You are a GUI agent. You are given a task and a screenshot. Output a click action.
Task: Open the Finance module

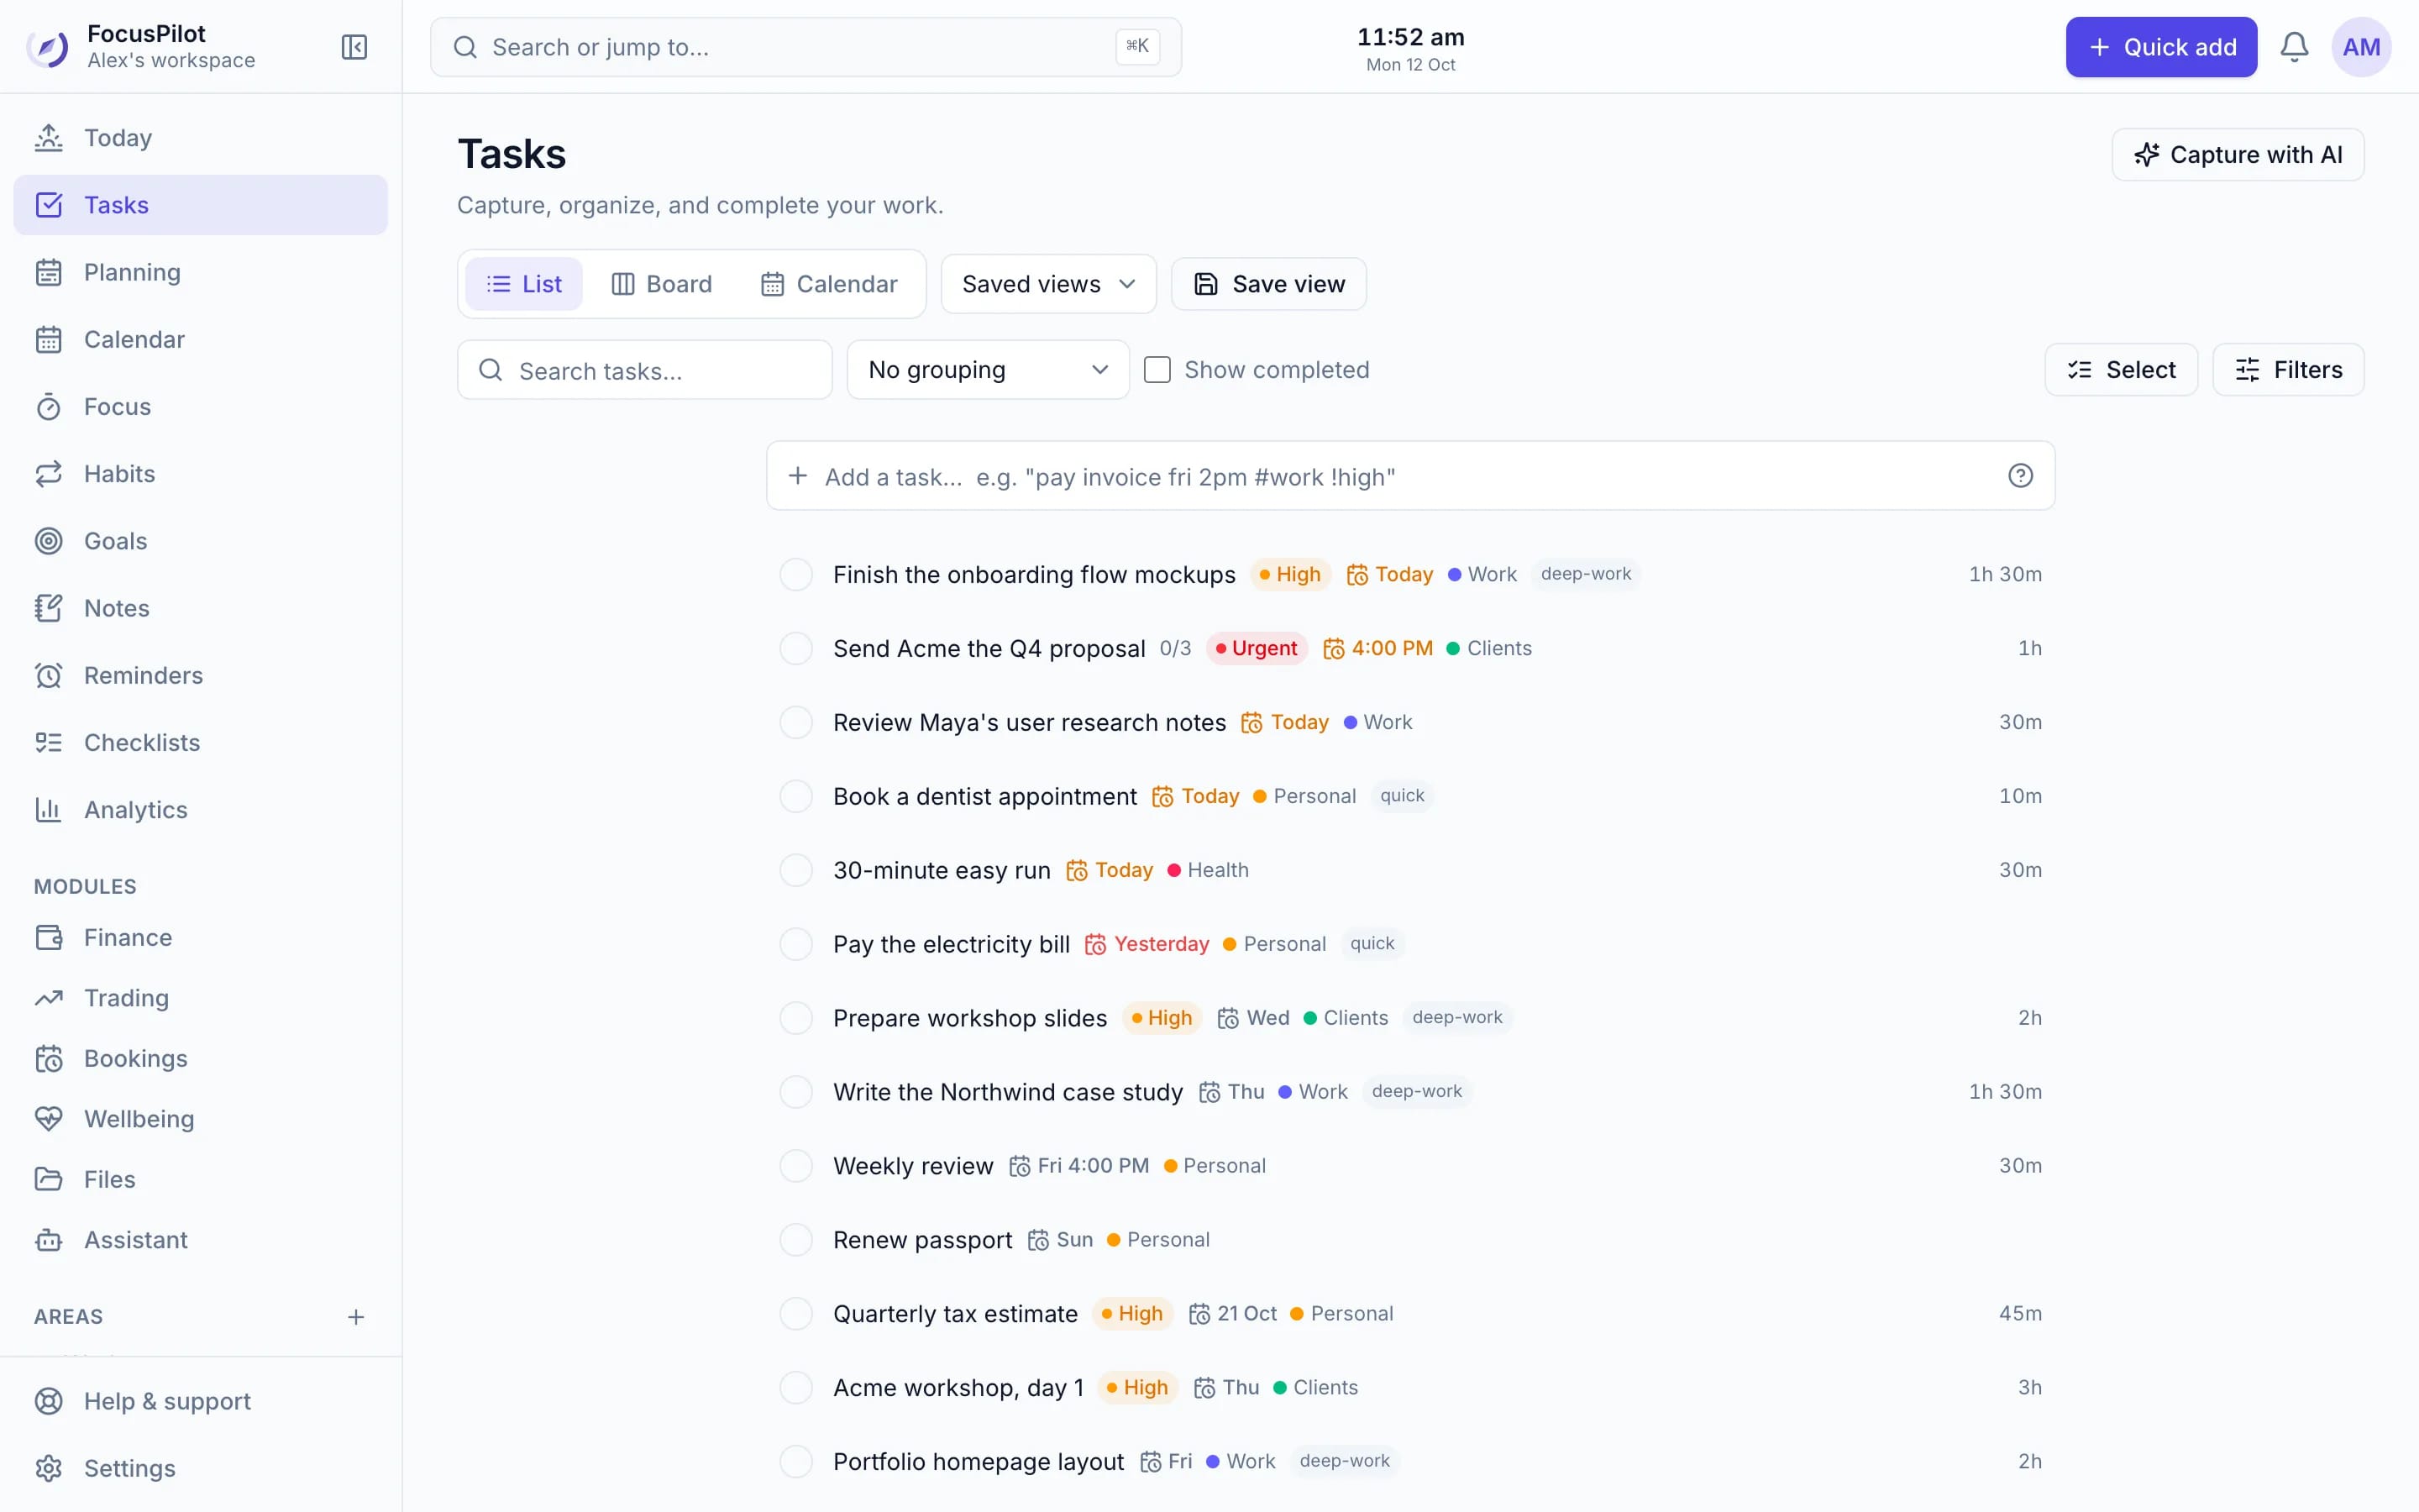200,937
